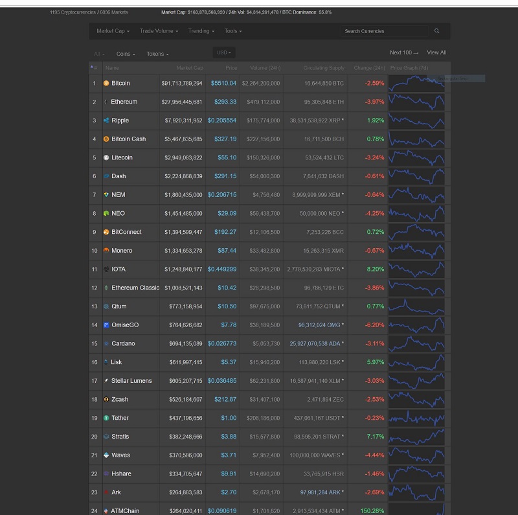Click the Ripple logo icon
The height and width of the screenshot is (515, 518).
(106, 120)
